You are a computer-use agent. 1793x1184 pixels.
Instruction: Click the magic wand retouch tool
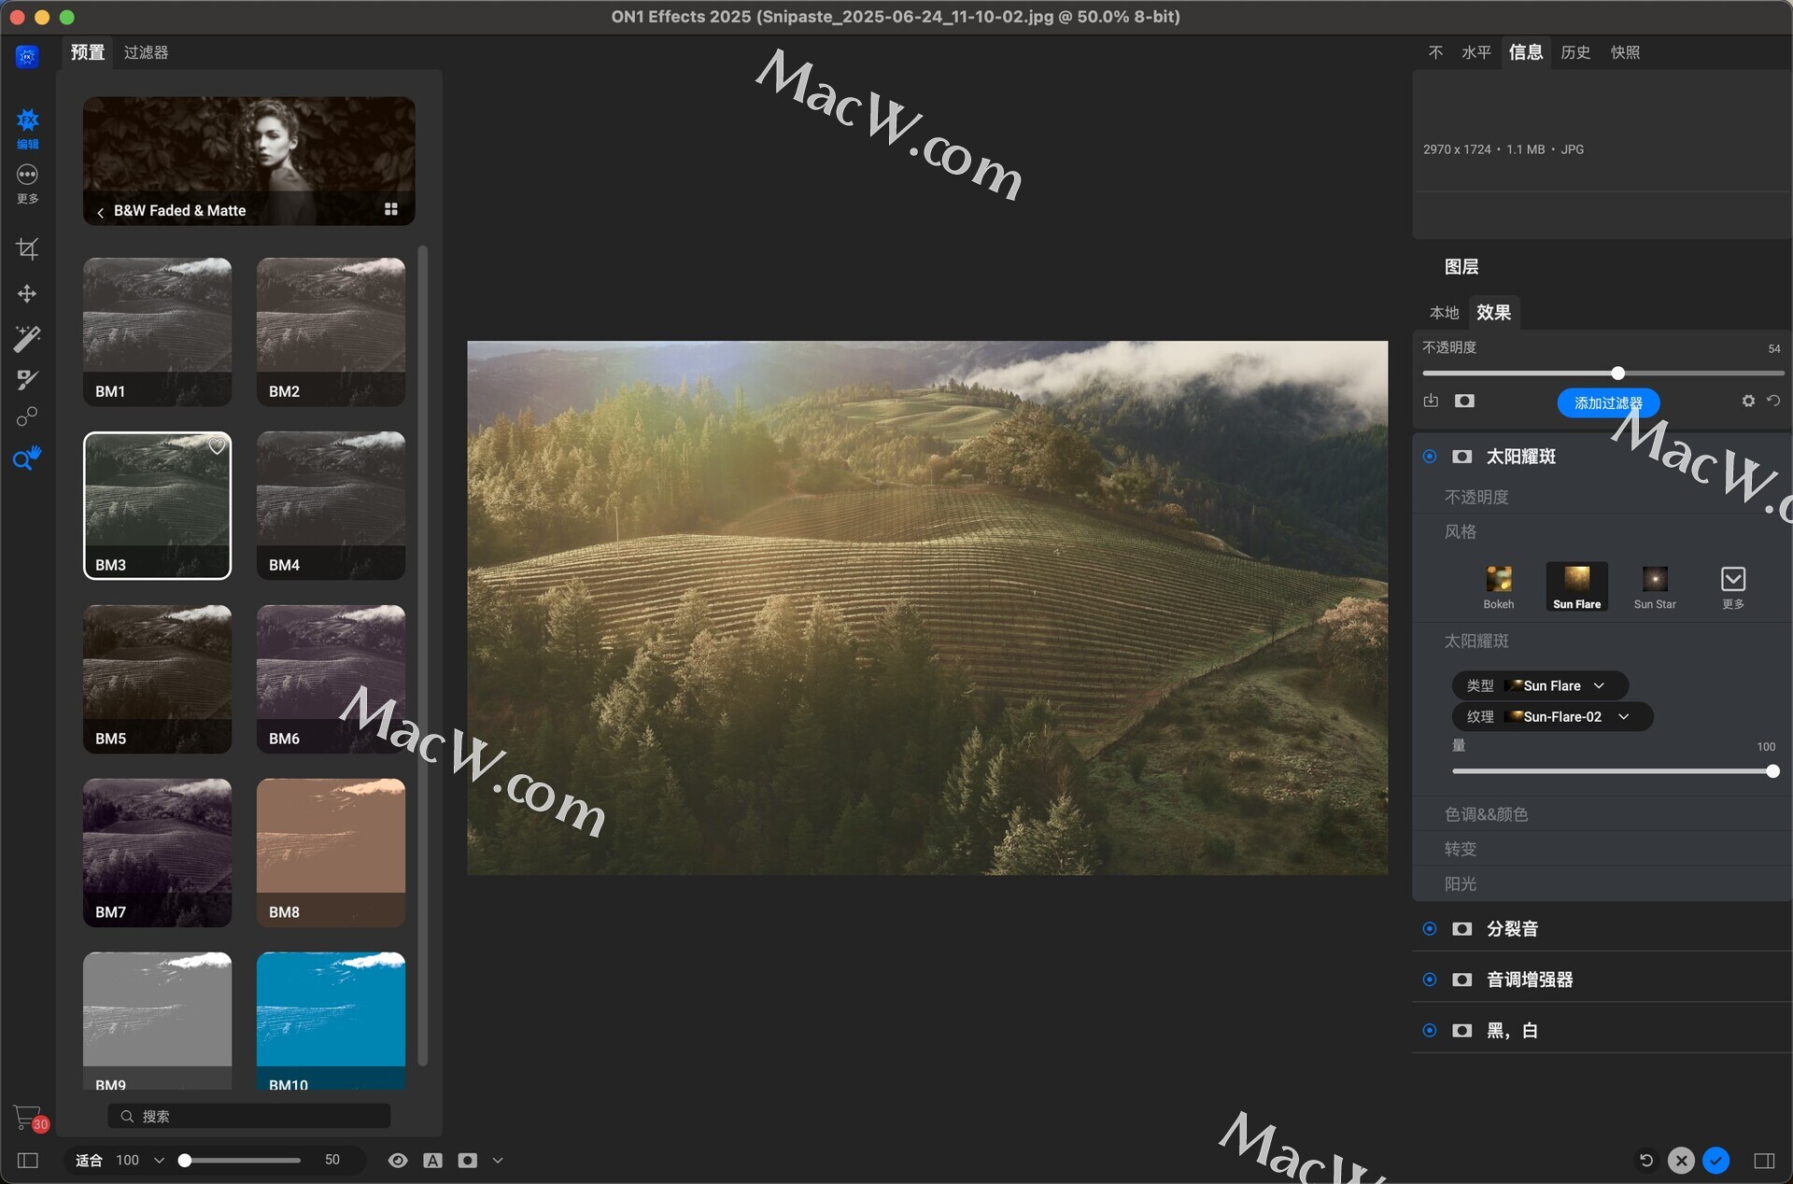27,338
